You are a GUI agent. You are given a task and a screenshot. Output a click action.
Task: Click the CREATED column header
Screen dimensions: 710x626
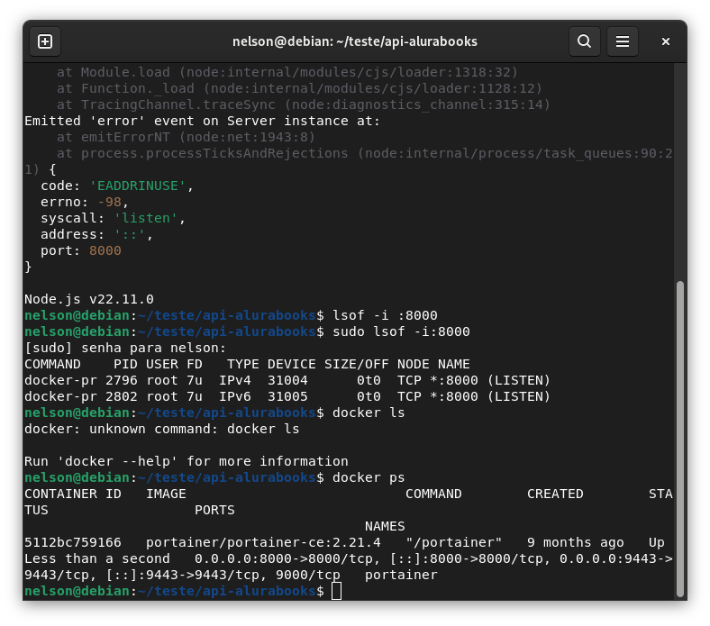click(555, 494)
